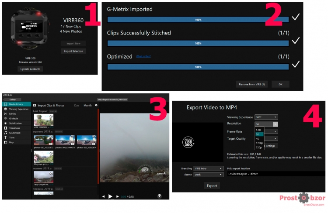The width and height of the screenshot is (328, 213).
Task: Click the Update Available button
Action: [x=30, y=69]
